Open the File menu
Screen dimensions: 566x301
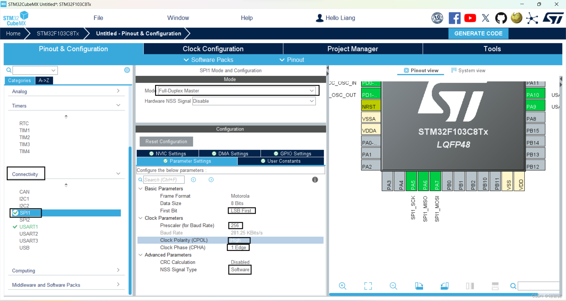pos(98,18)
